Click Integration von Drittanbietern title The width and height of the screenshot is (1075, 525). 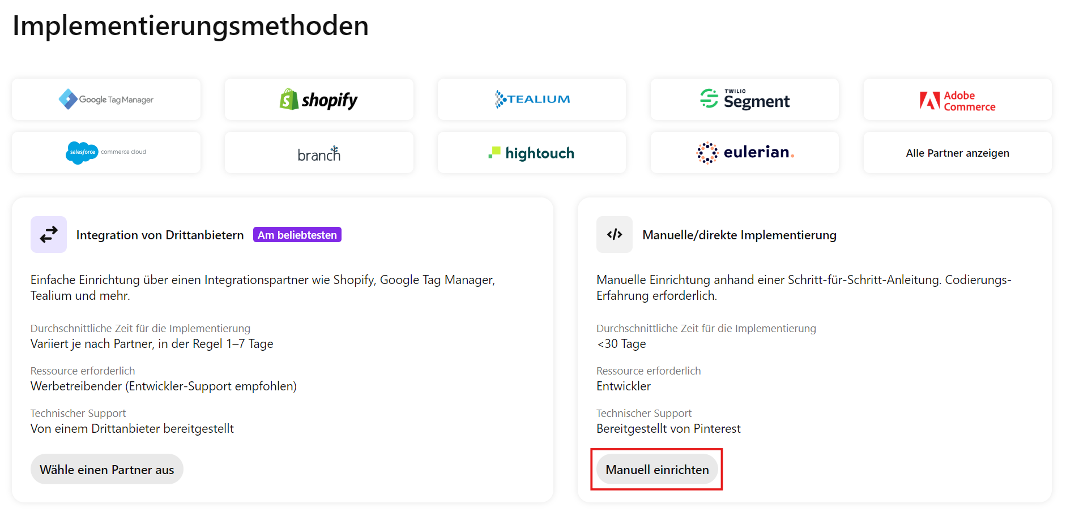pyautogui.click(x=160, y=235)
